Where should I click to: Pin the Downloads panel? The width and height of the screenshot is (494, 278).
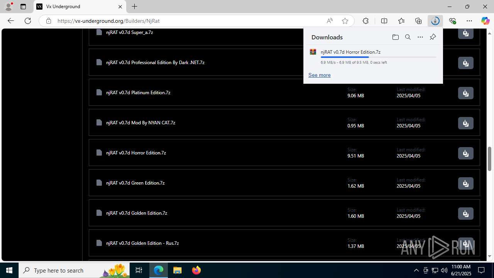coord(433,37)
